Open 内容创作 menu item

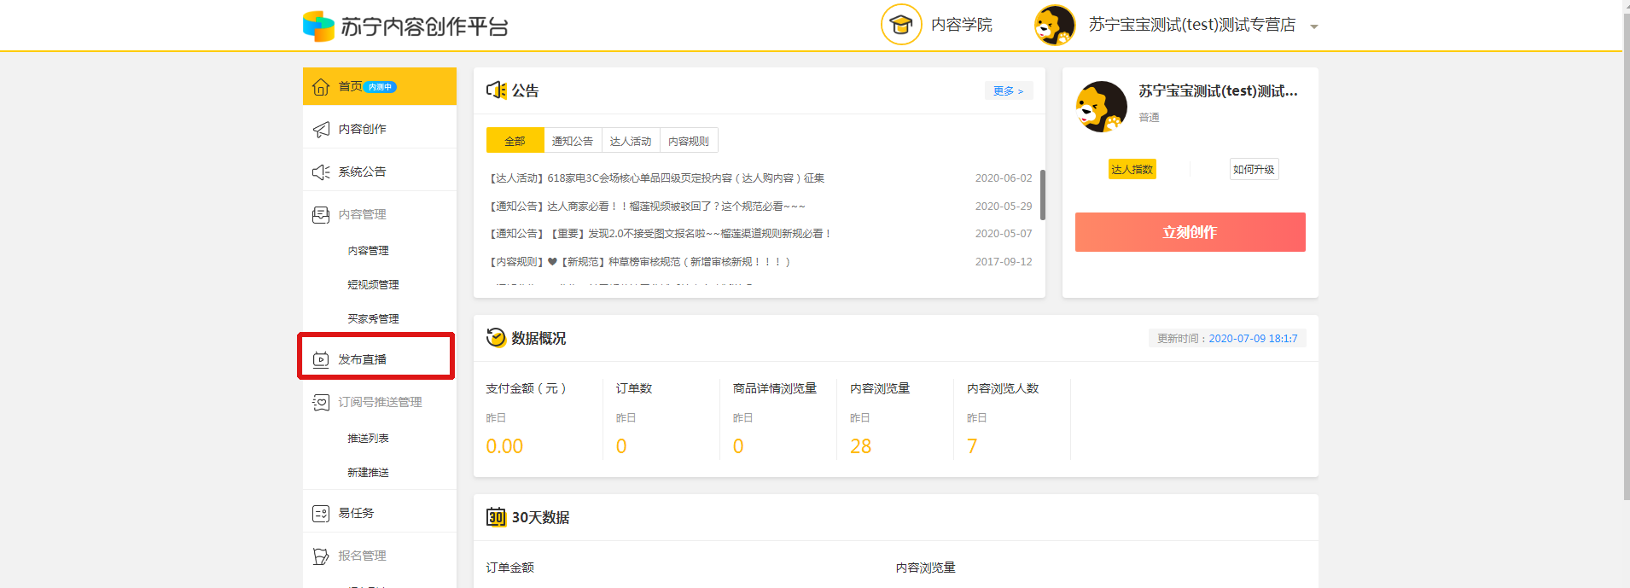coord(380,129)
